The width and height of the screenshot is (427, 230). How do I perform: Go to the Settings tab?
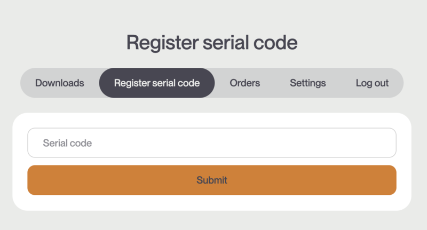308,83
